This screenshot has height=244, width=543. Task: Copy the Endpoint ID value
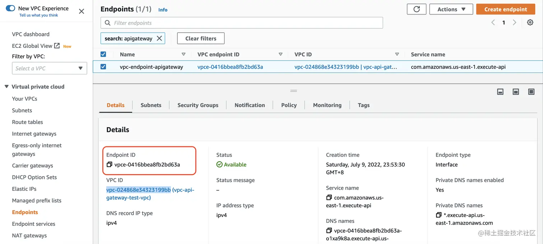(110, 165)
